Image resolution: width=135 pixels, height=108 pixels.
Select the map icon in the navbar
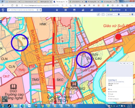pos(66,10)
